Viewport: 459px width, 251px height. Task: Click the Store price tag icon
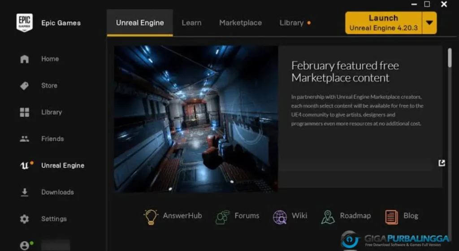24,86
